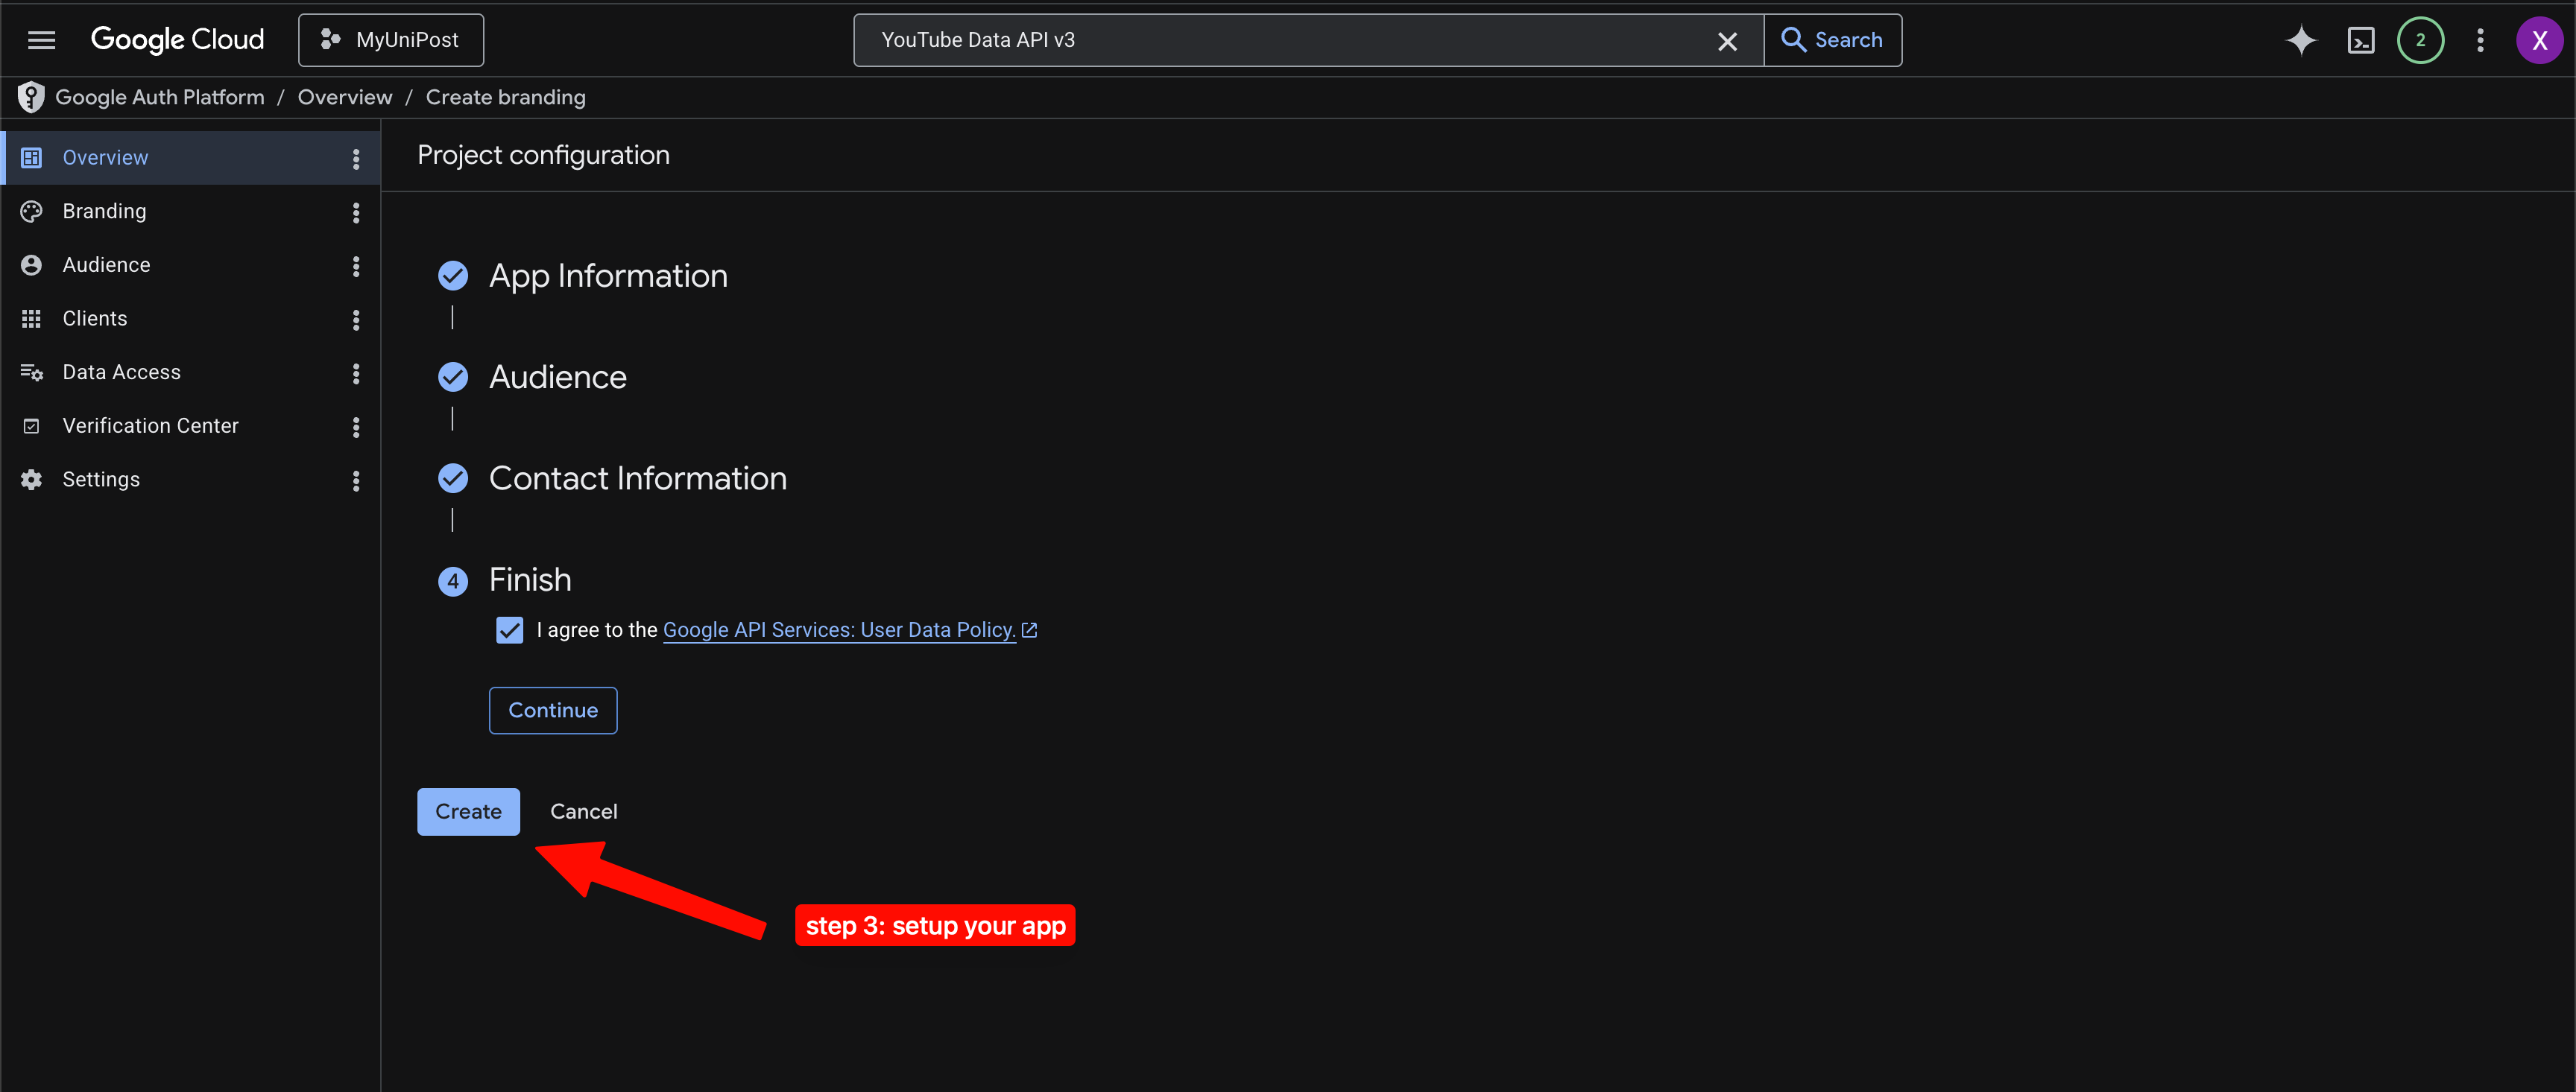This screenshot has width=2576, height=1092.
Task: Click the Finish step heading
Action: tap(530, 580)
